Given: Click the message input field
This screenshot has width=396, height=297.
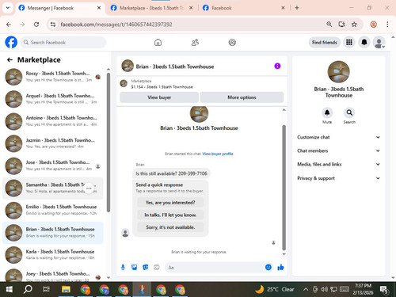Looking at the screenshot, I should (214, 268).
